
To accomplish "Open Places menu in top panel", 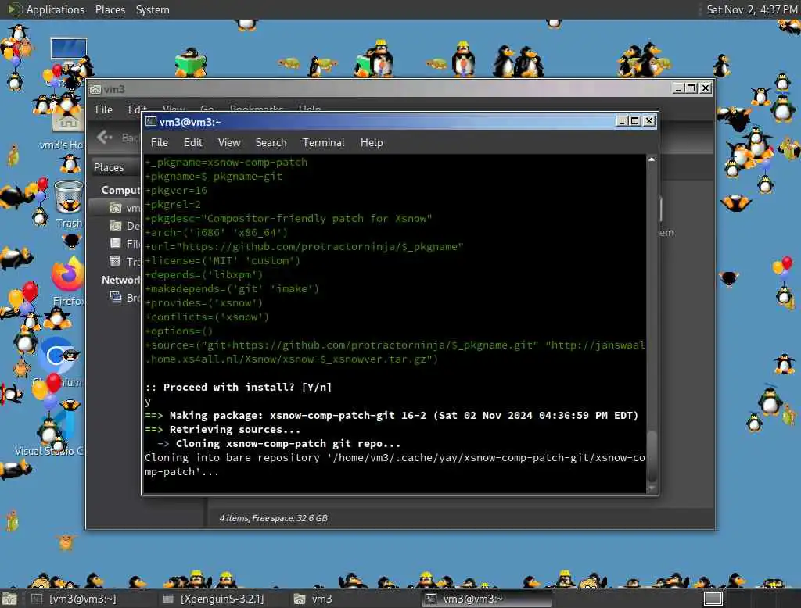I will click(110, 9).
